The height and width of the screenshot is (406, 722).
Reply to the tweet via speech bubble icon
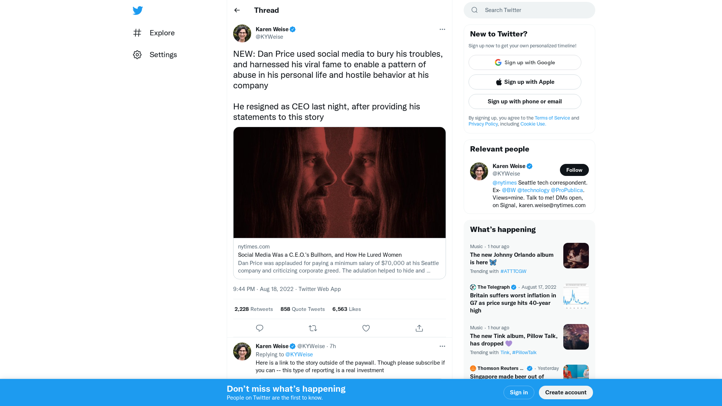(x=259, y=328)
